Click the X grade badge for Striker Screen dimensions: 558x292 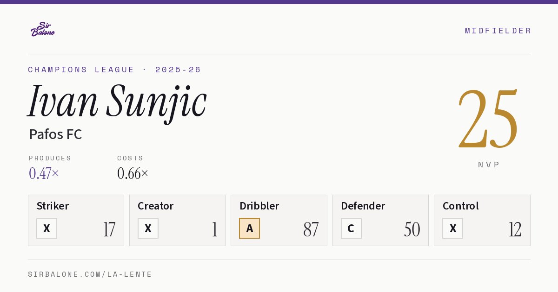[x=47, y=229]
